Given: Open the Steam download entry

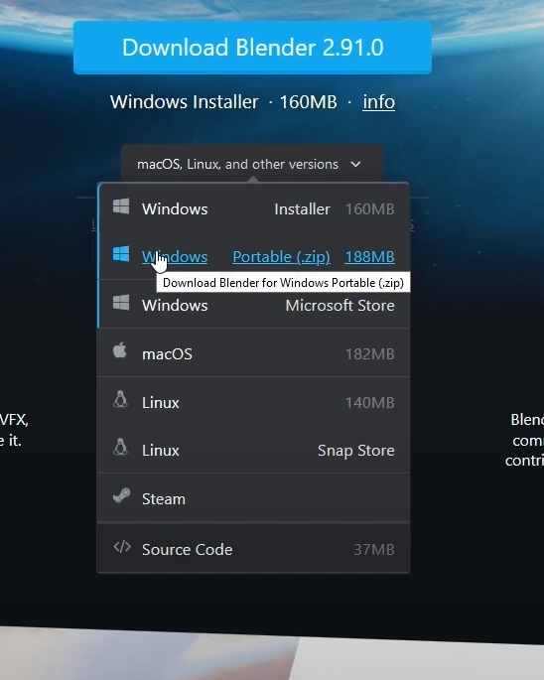Looking at the screenshot, I should (x=254, y=498).
